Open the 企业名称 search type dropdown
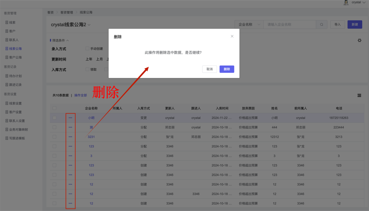The height and width of the screenshot is (211, 369). pyautogui.click(x=249, y=25)
